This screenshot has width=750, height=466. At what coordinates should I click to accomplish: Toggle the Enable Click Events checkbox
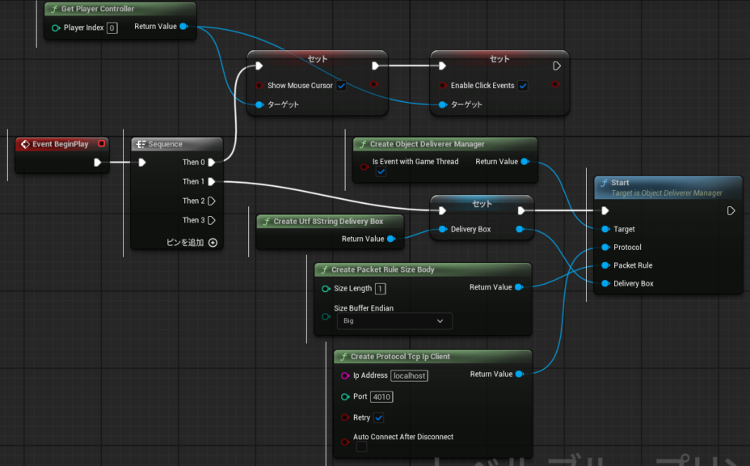click(523, 86)
